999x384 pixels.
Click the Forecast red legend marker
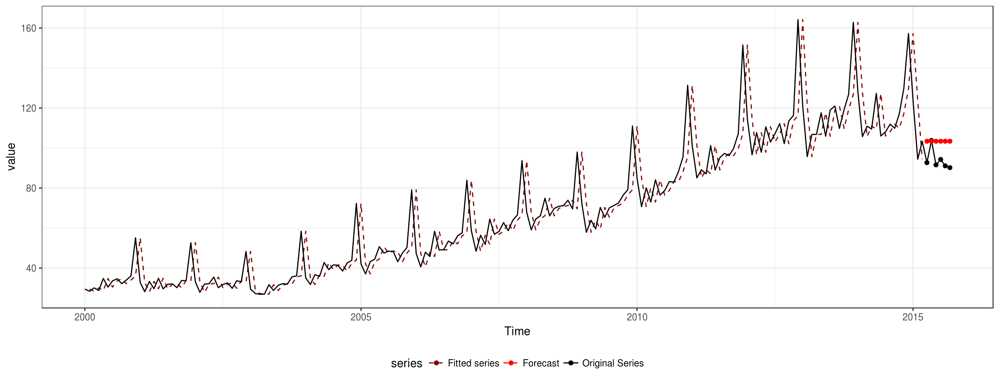[511, 363]
